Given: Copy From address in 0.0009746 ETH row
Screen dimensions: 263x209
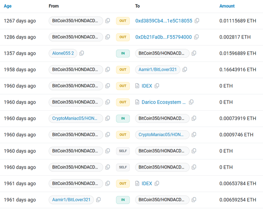Looking at the screenshot, I should point(108,134).
